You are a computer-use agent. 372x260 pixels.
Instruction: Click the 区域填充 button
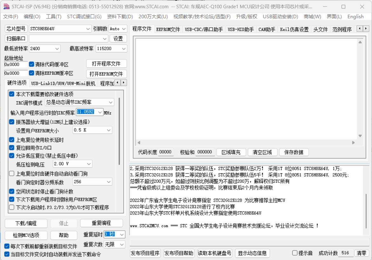click(231, 152)
